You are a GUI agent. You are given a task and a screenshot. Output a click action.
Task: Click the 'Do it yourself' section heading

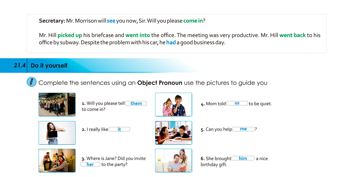49,65
